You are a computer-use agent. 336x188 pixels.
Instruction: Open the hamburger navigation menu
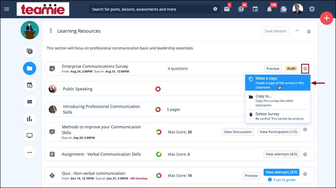pos(7,9)
